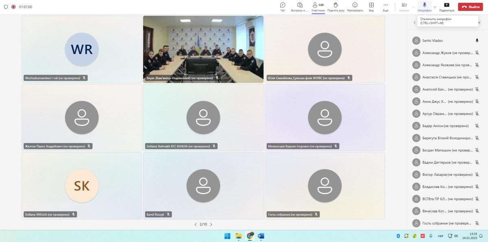Screen dimensions: 488x242
Task: Change the meeting View layout
Action: coord(371,6)
